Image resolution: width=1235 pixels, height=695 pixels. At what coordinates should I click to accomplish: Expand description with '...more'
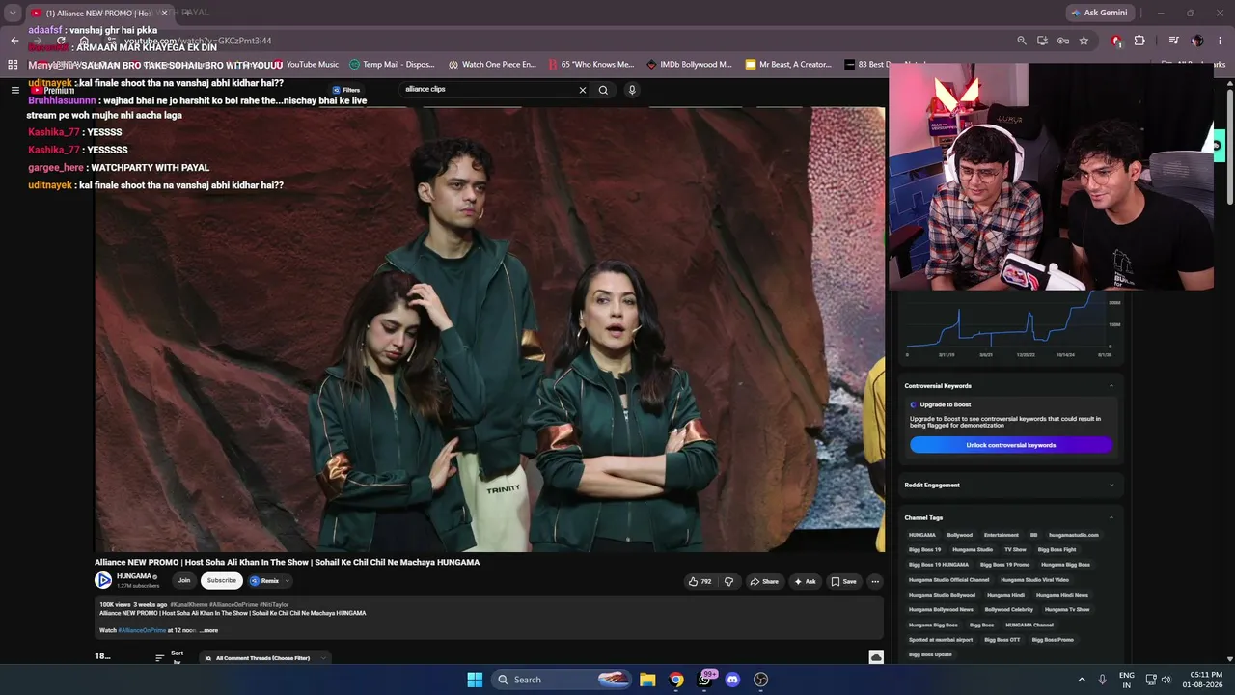[208, 630]
